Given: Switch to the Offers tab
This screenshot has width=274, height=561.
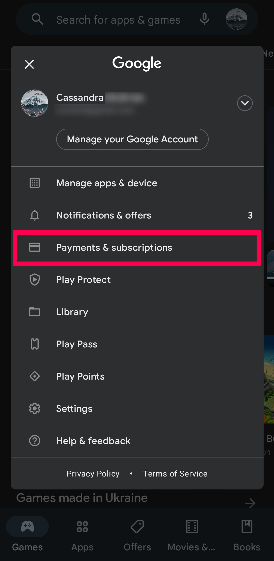Looking at the screenshot, I should [137, 533].
